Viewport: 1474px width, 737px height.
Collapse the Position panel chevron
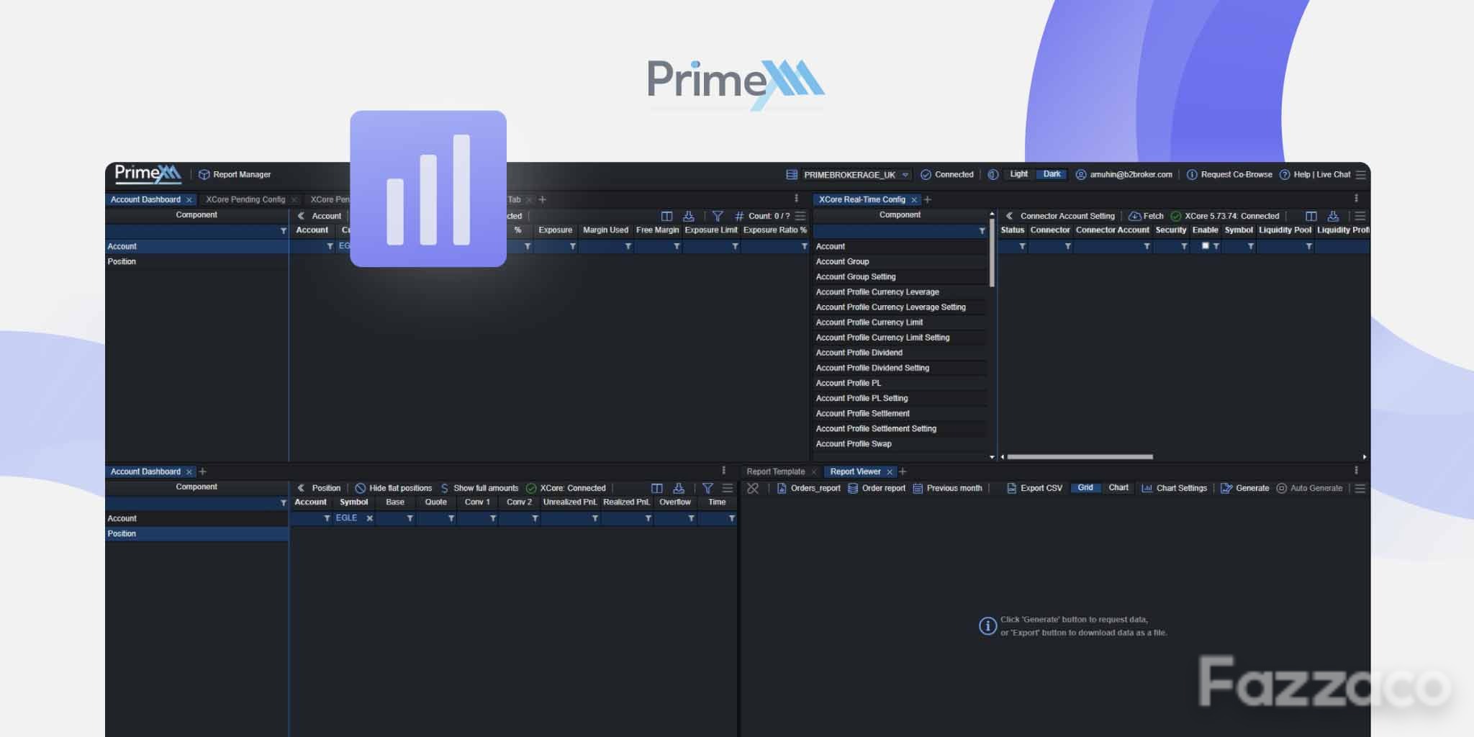[x=301, y=488]
